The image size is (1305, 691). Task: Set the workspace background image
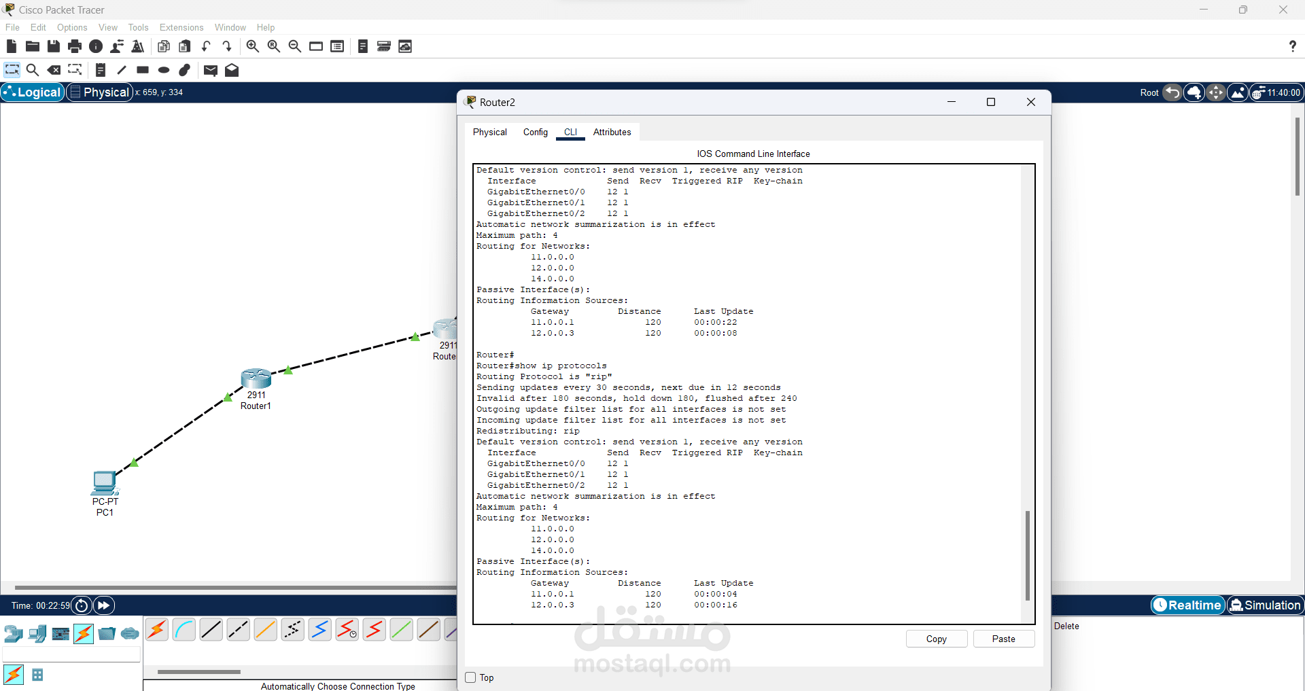(x=1238, y=92)
